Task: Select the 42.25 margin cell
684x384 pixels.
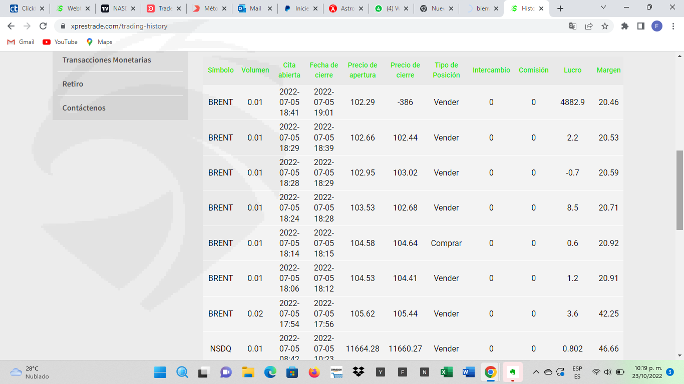Action: 608,313
